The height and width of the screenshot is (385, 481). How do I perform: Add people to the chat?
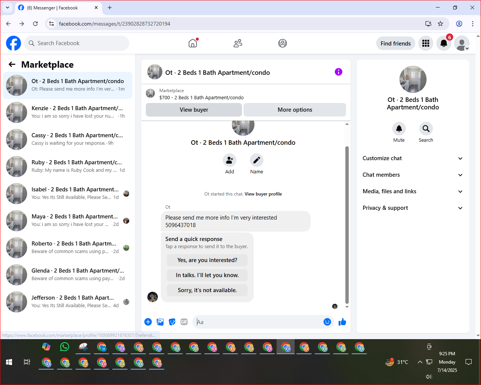tap(230, 161)
